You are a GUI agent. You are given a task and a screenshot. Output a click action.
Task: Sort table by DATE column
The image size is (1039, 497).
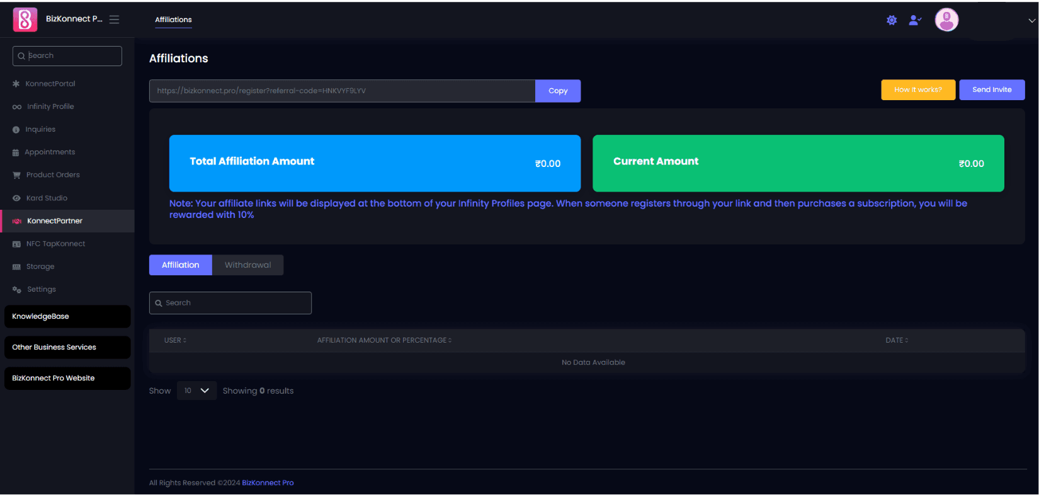pyautogui.click(x=897, y=340)
